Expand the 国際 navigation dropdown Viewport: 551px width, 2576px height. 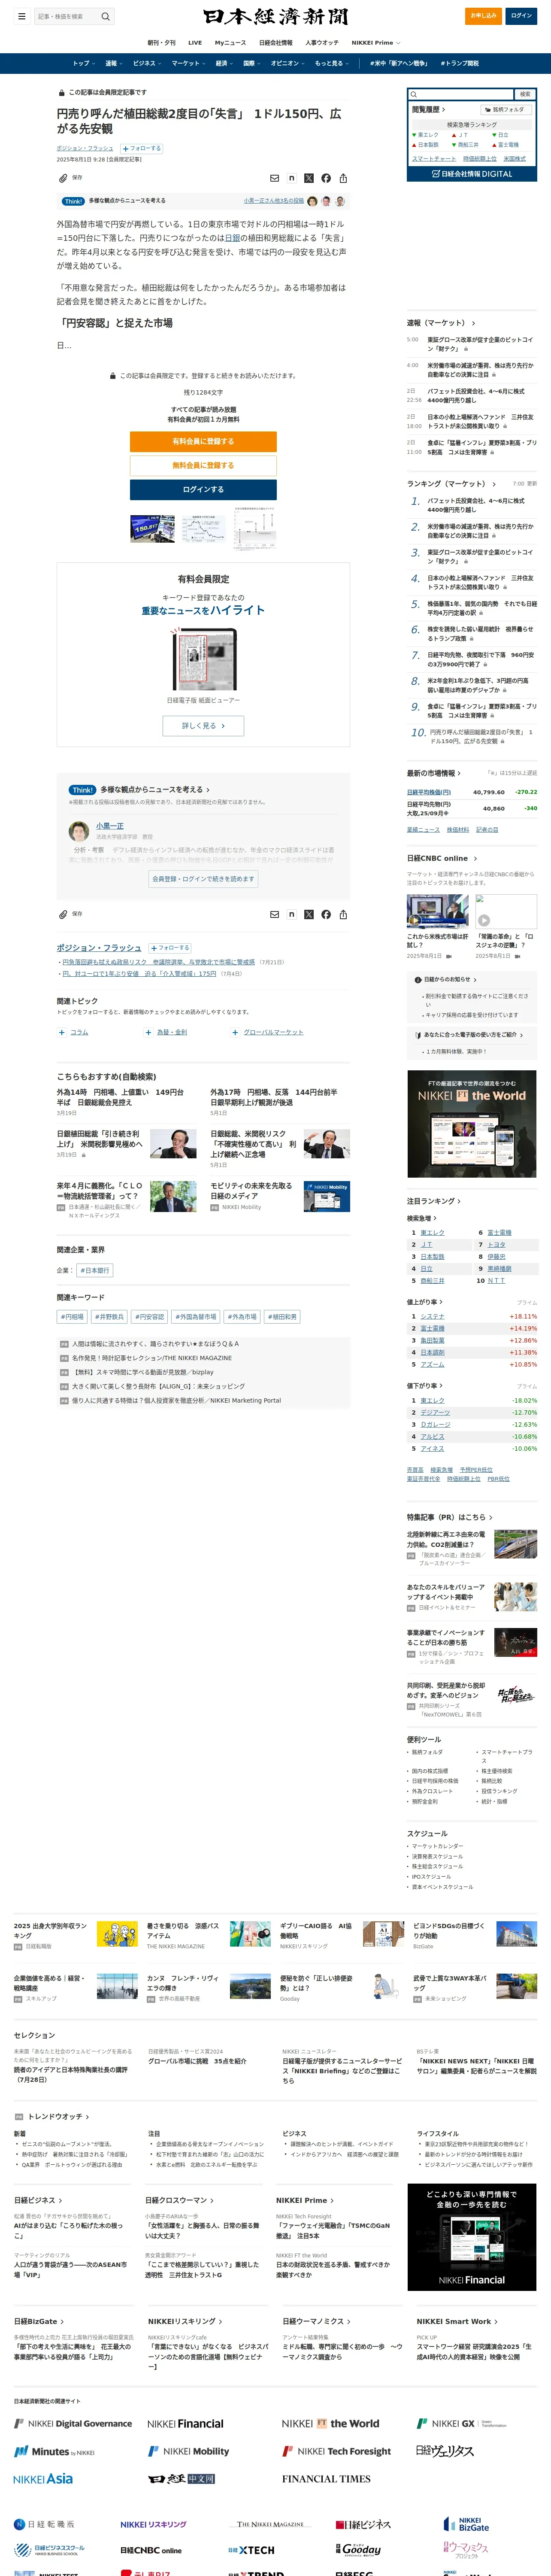pos(252,63)
